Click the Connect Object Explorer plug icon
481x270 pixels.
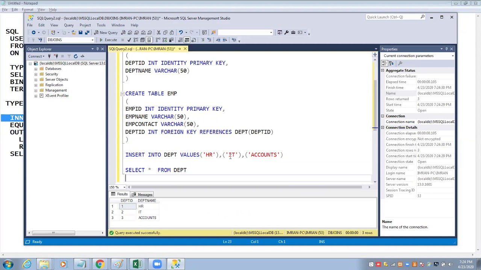[x=49, y=56]
